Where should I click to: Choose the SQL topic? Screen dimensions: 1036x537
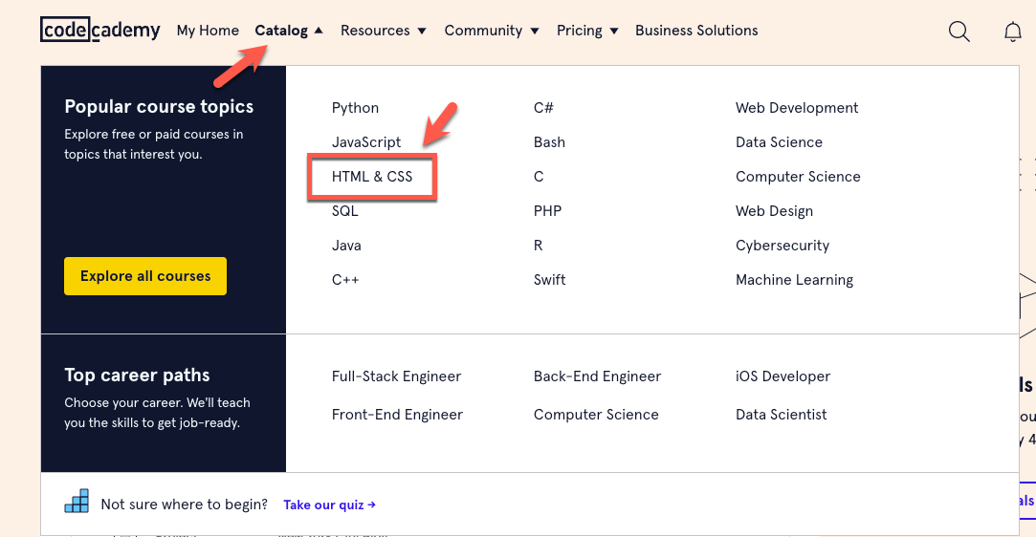click(345, 211)
